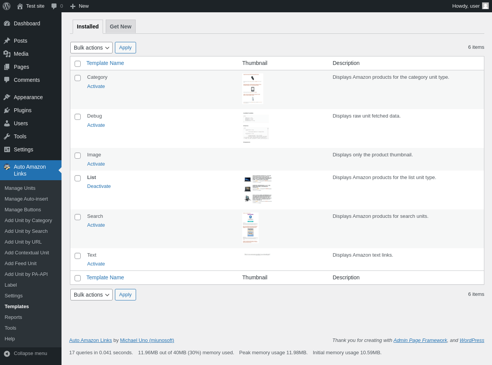Click the plus New icon
This screenshot has height=365, width=492.
click(x=73, y=6)
